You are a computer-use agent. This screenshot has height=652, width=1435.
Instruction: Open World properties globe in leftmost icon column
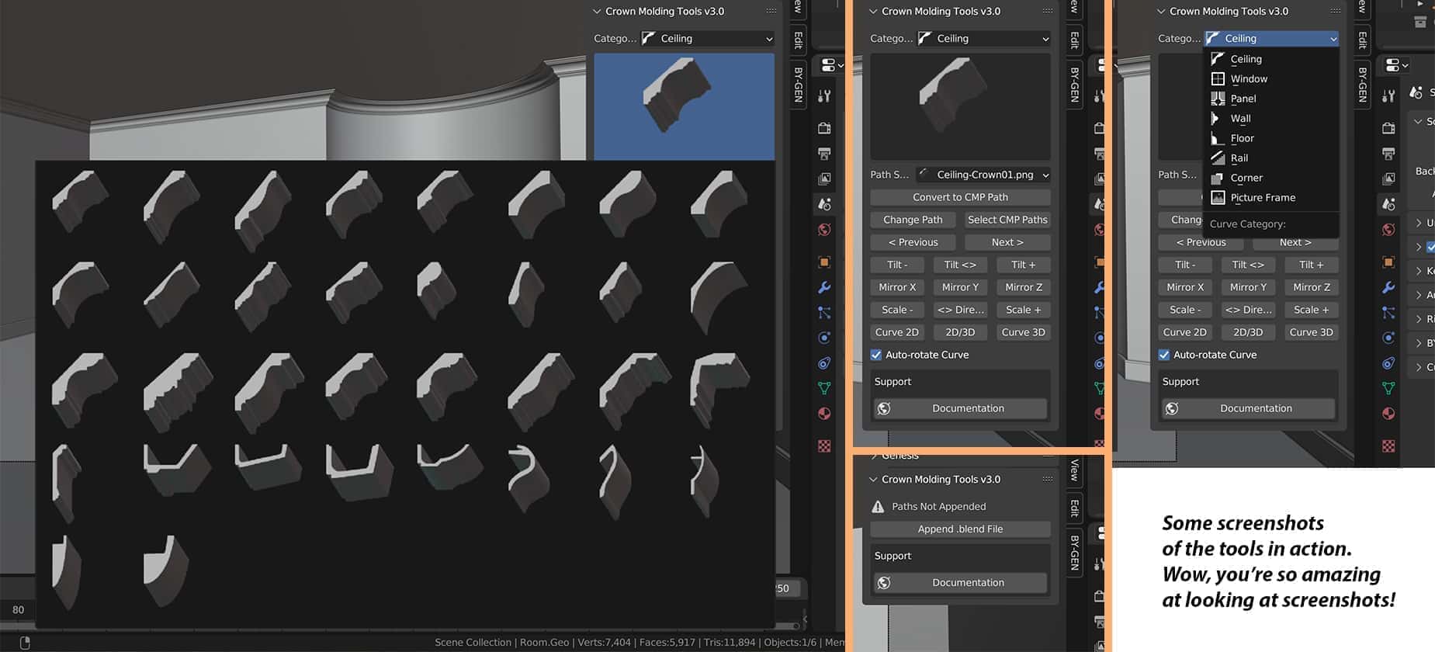[824, 230]
